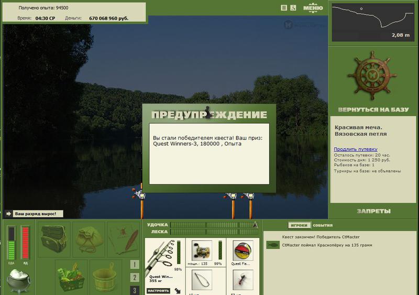Viewport: 419px width, 295px height.
Task: Click the ВЕРНУТЬСЯ НА БАЗУ button
Action: pyautogui.click(x=373, y=110)
